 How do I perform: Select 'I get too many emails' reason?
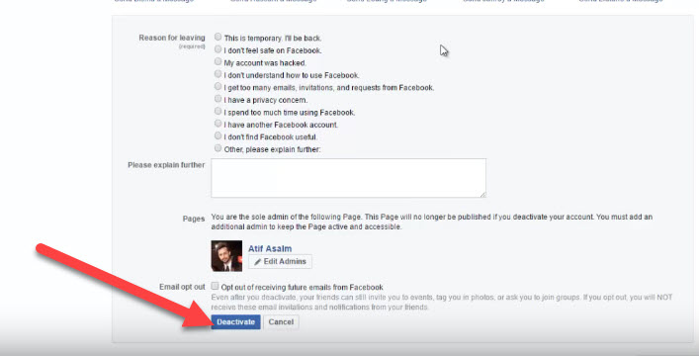(x=218, y=86)
